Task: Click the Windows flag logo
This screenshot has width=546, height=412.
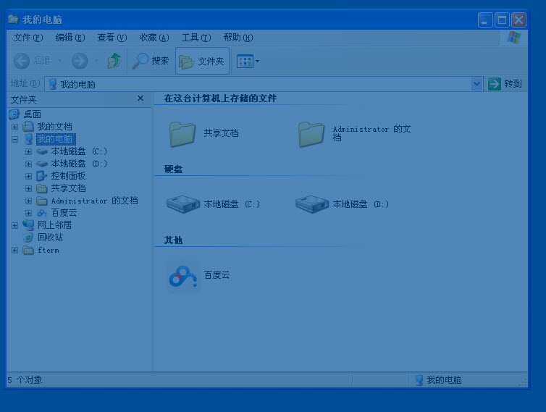Action: [x=514, y=37]
